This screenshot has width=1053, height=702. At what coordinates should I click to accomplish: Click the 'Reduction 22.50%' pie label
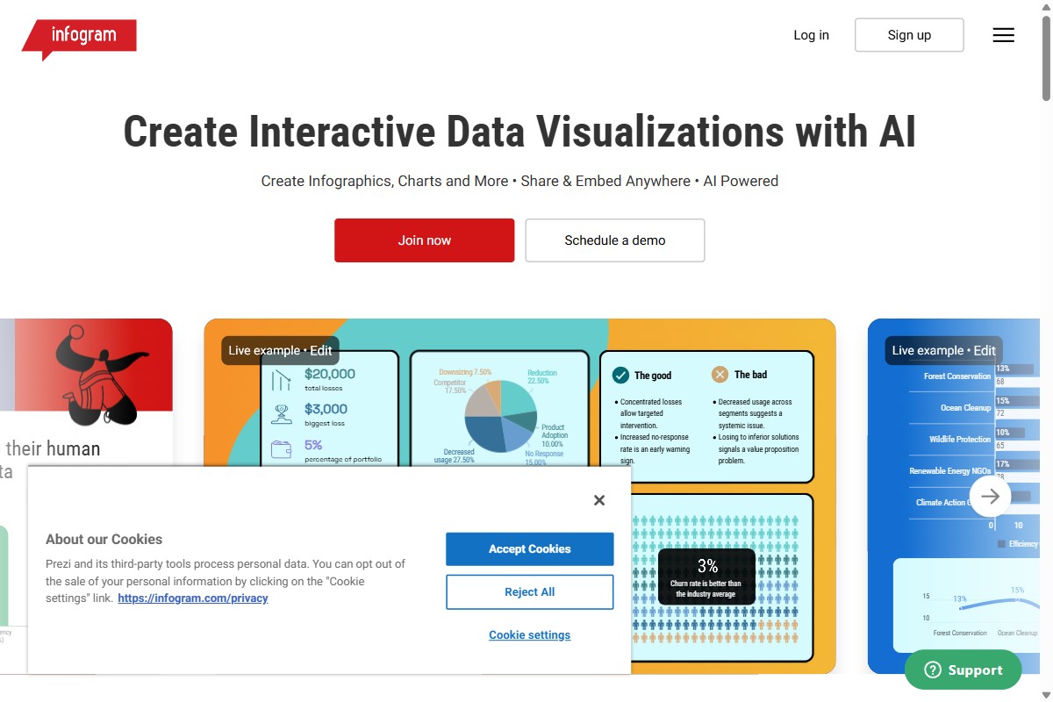click(x=542, y=376)
